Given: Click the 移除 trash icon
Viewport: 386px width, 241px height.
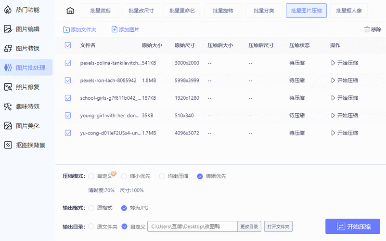Looking at the screenshot, I should coord(367,29).
